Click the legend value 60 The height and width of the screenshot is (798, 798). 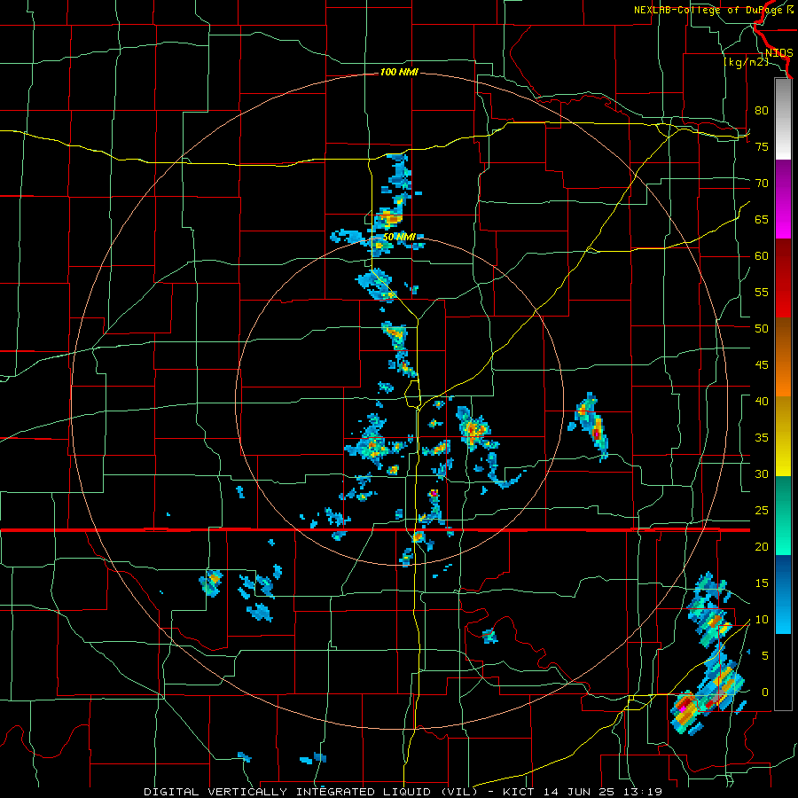(762, 256)
